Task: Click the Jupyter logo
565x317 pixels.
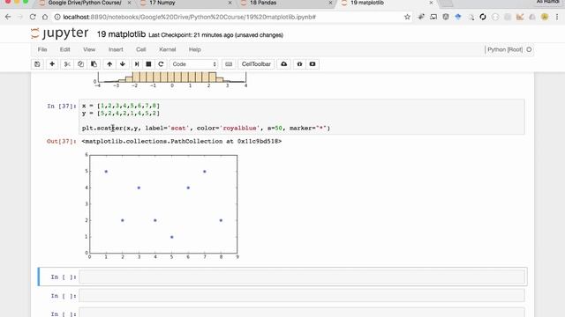Action: point(59,33)
